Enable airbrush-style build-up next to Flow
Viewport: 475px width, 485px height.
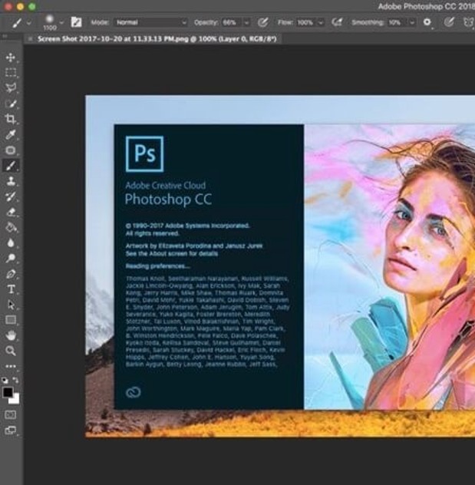335,22
